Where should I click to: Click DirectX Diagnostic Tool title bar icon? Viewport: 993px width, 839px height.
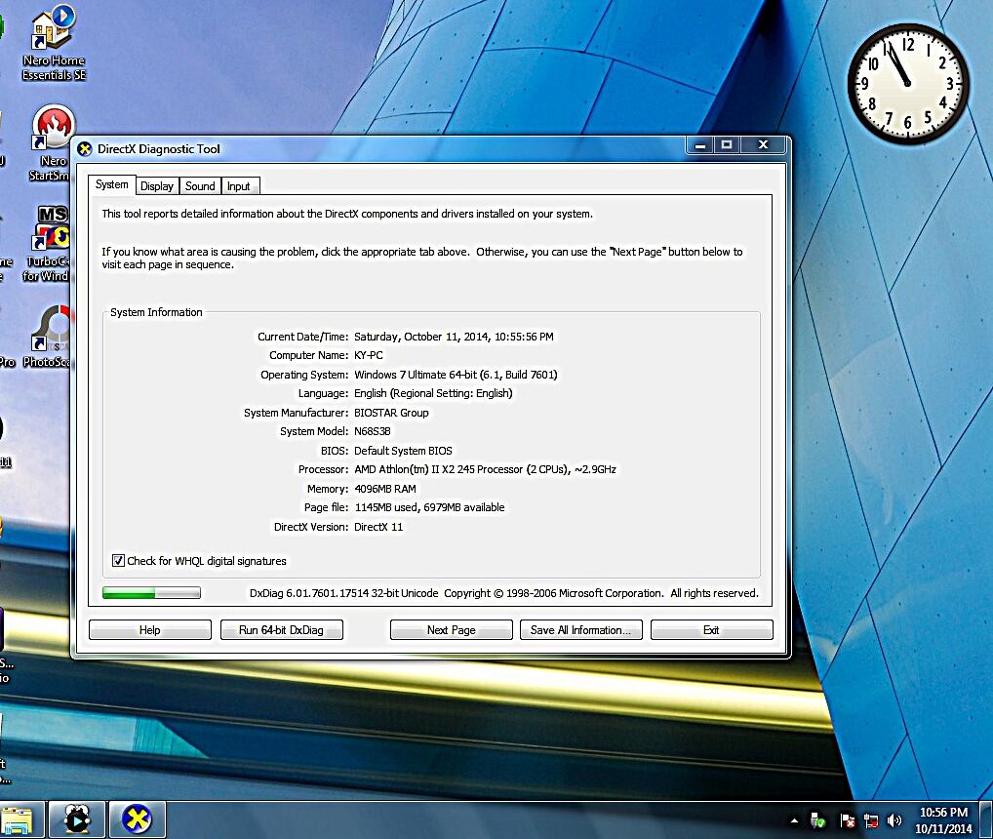tap(85, 149)
